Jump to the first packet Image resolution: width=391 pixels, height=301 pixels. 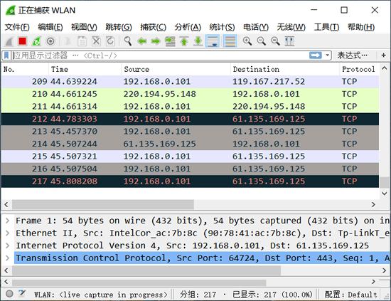coord(184,41)
